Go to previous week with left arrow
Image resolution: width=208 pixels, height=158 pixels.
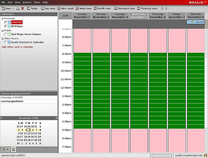(x=162, y=8)
